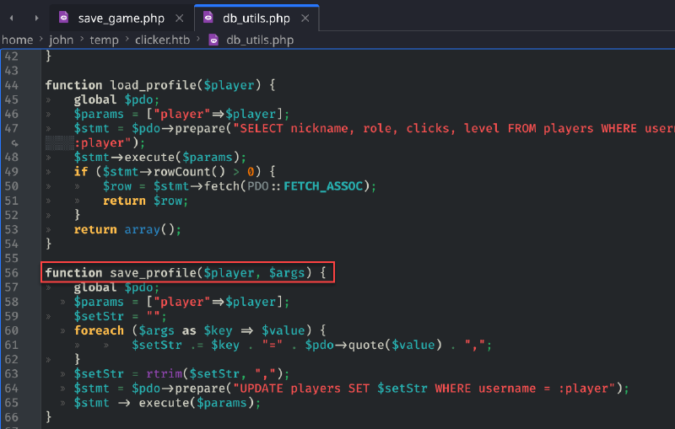Expand breadcrumb chevron after 'john'

[x=81, y=40]
